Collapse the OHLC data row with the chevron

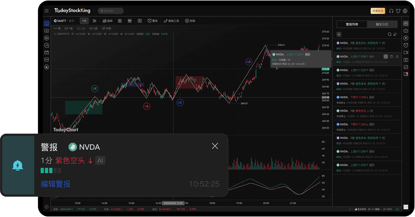55,34
